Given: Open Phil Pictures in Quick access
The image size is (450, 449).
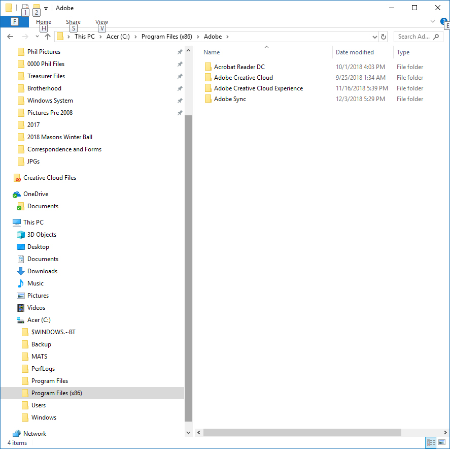Looking at the screenshot, I should coord(44,52).
